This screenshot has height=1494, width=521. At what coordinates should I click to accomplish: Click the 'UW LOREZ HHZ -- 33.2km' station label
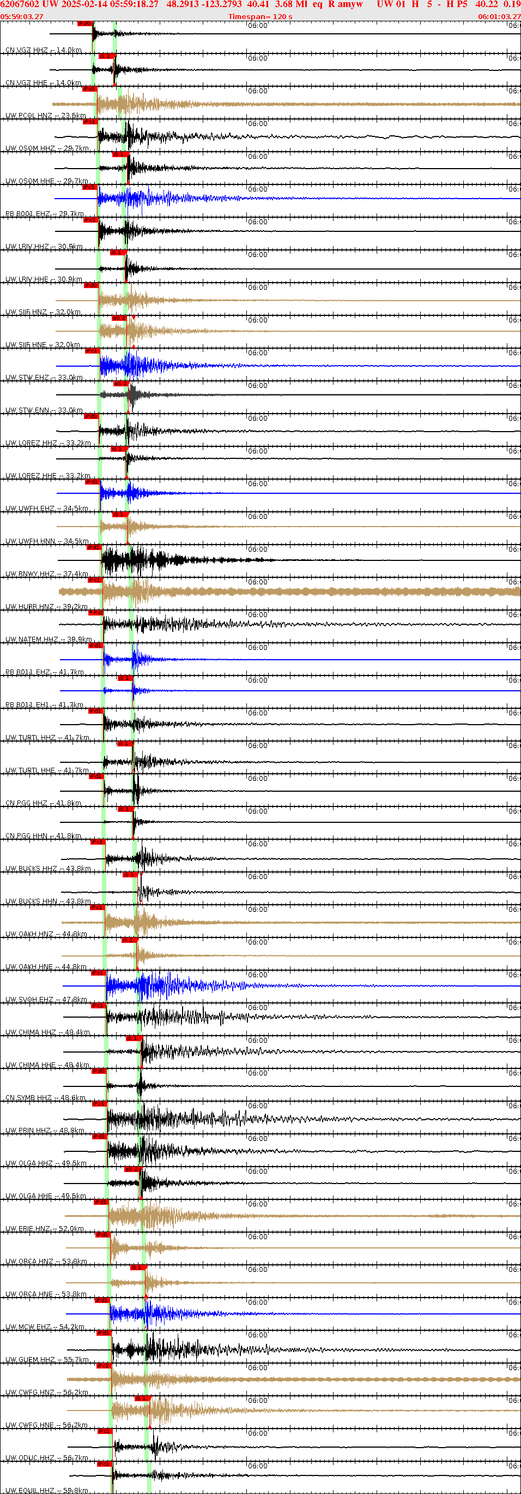(x=48, y=444)
